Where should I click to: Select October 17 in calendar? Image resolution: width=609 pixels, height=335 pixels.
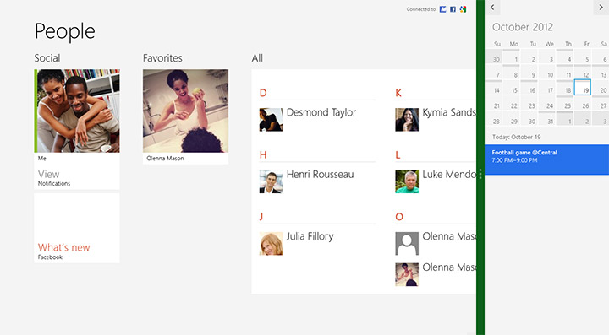547,87
